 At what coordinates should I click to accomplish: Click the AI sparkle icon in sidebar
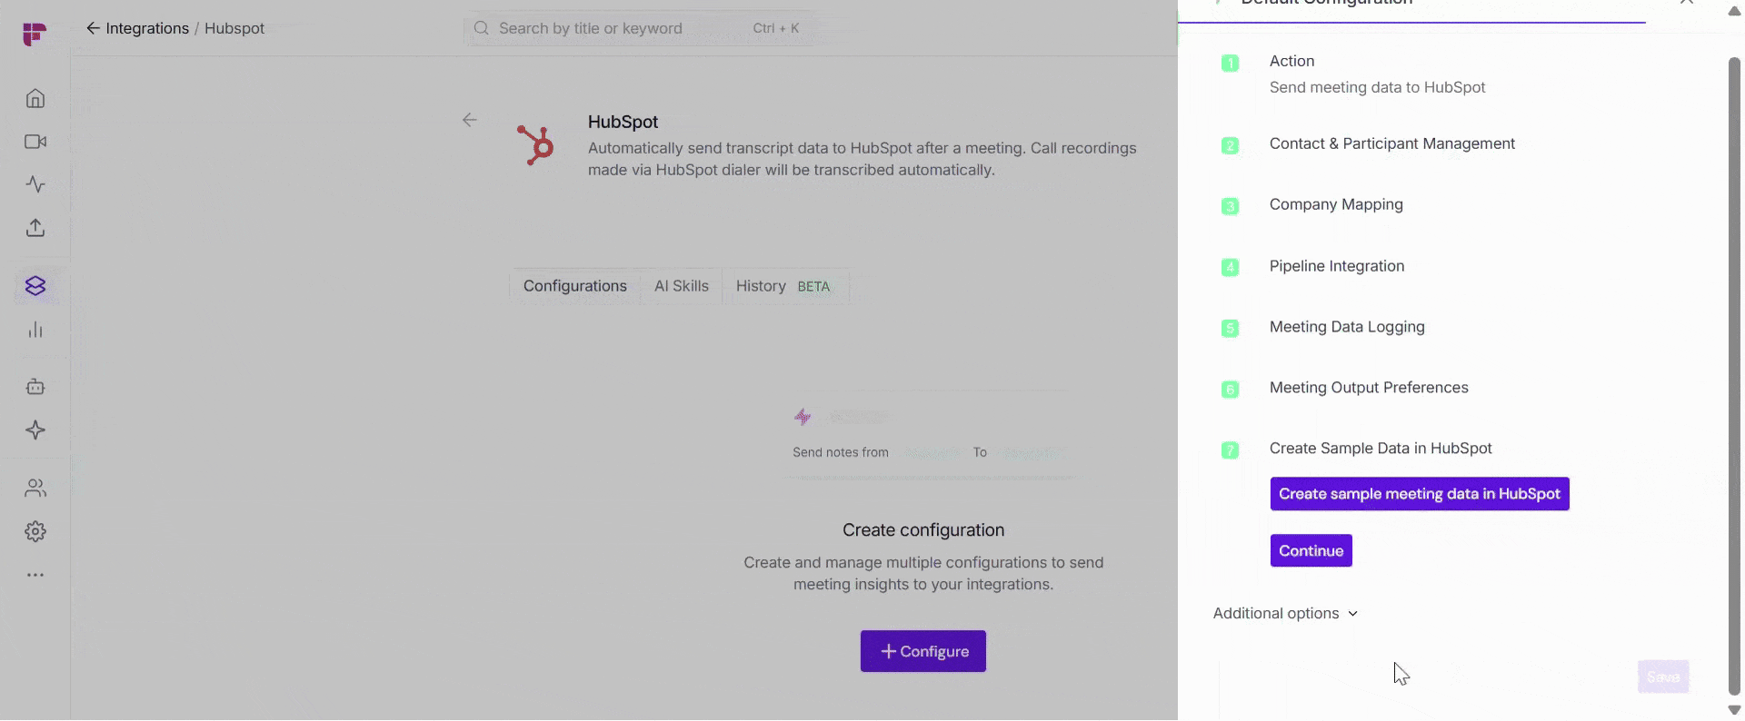tap(35, 430)
